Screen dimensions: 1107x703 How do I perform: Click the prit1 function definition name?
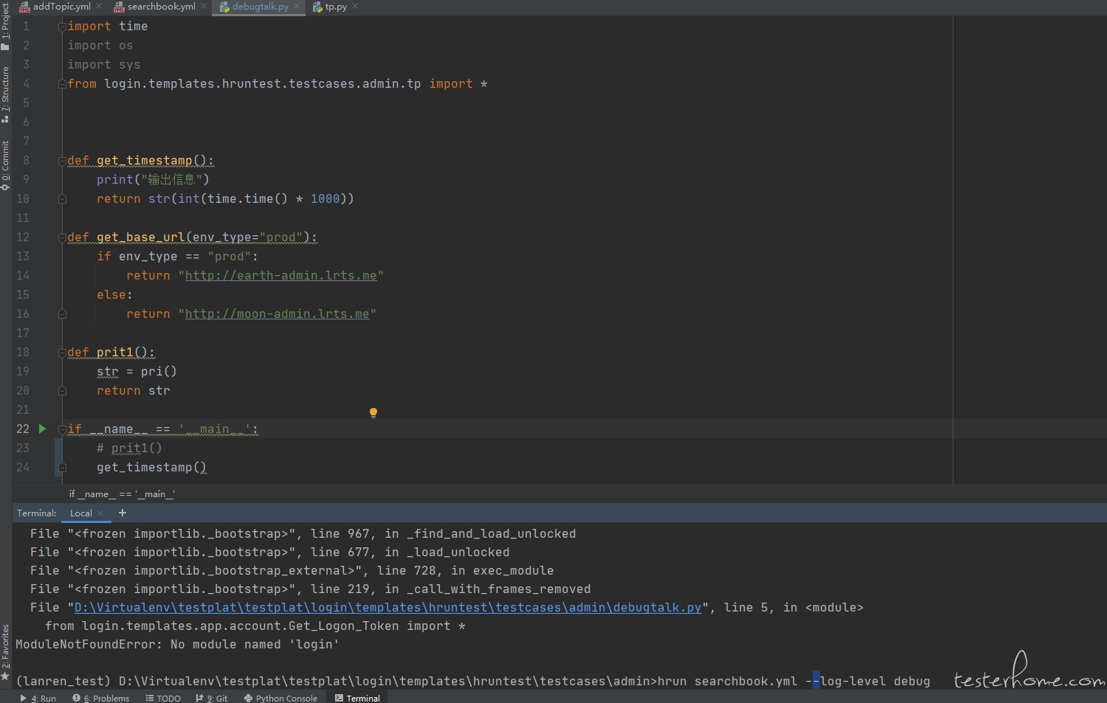click(x=114, y=353)
